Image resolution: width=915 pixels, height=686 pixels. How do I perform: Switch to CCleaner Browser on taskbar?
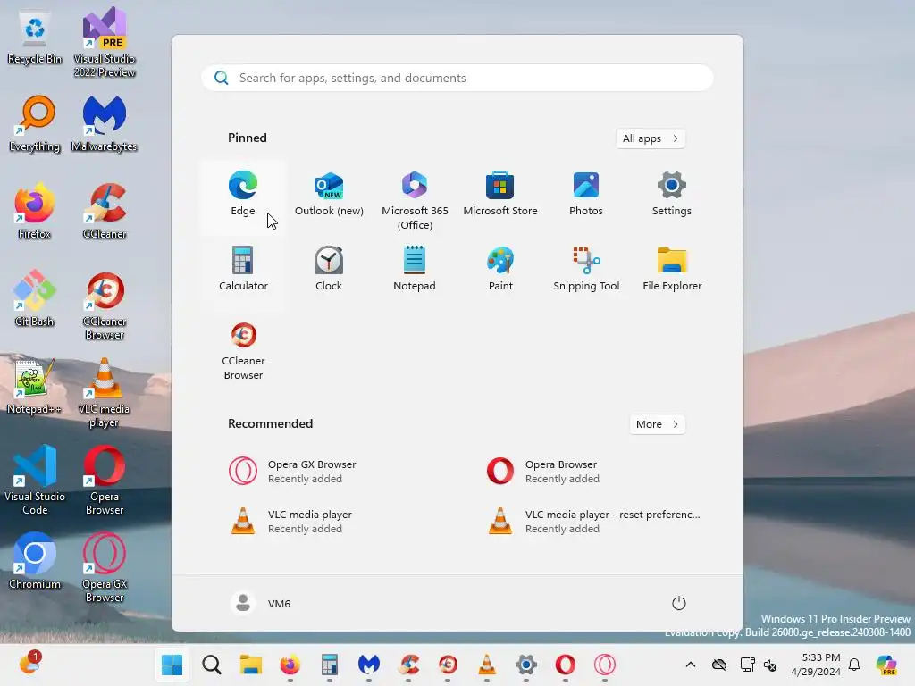click(448, 665)
